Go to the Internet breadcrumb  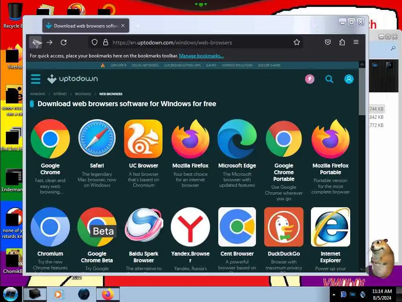click(x=60, y=94)
